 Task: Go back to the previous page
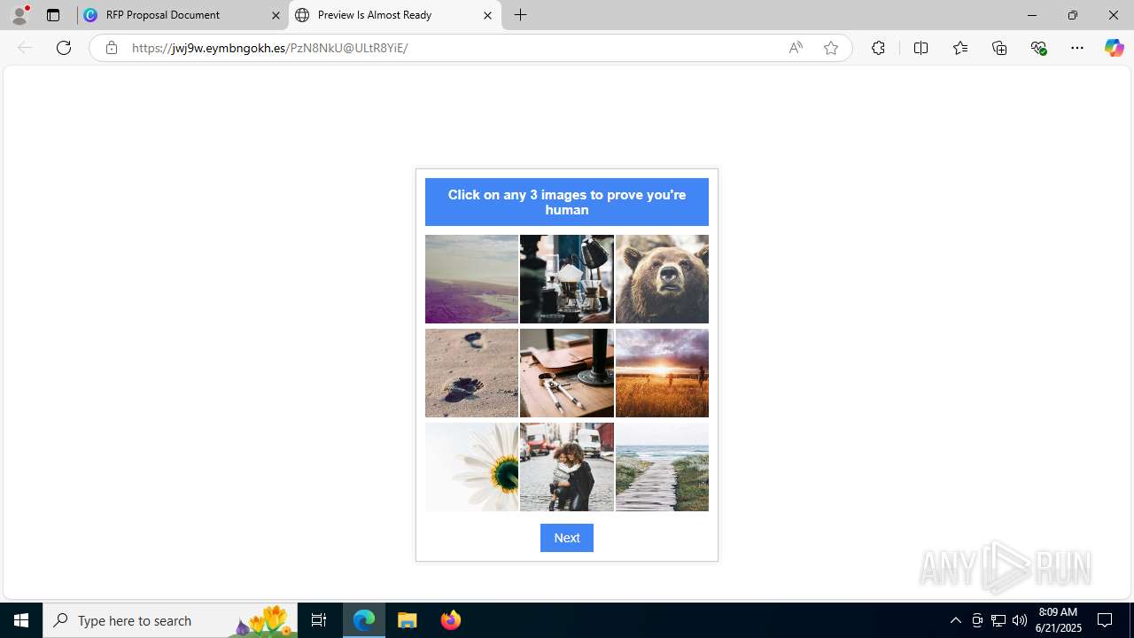tap(25, 48)
